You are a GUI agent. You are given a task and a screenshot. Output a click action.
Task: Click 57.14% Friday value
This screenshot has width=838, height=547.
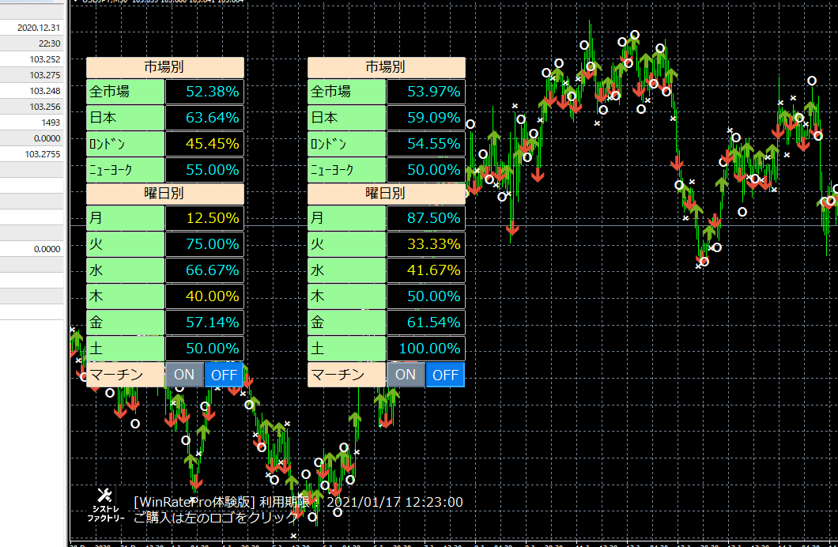click(205, 323)
